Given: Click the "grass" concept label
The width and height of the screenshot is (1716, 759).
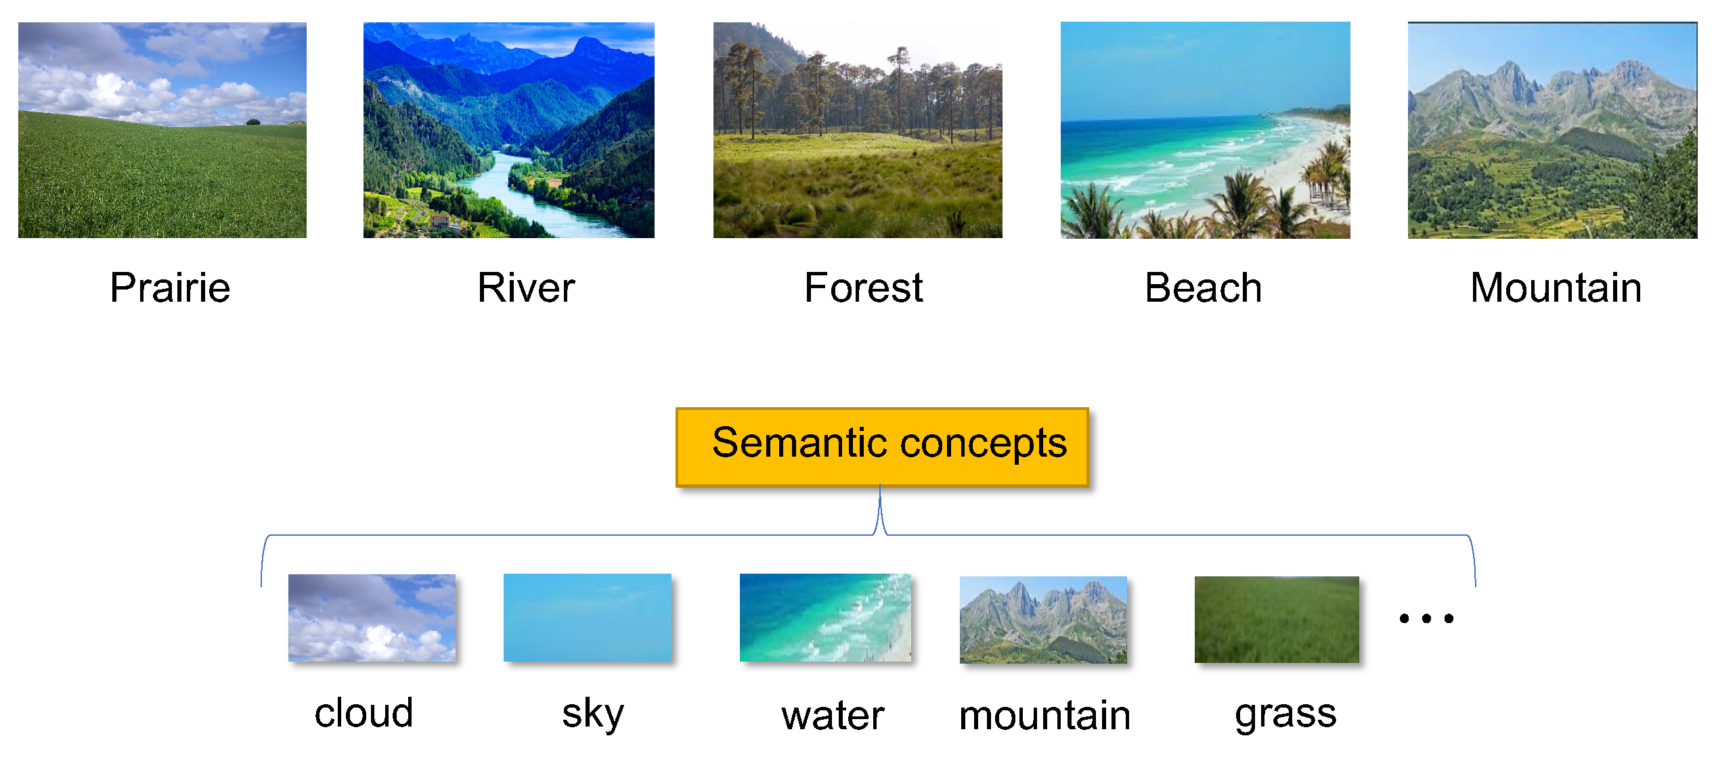Looking at the screenshot, I should click(x=1285, y=714).
